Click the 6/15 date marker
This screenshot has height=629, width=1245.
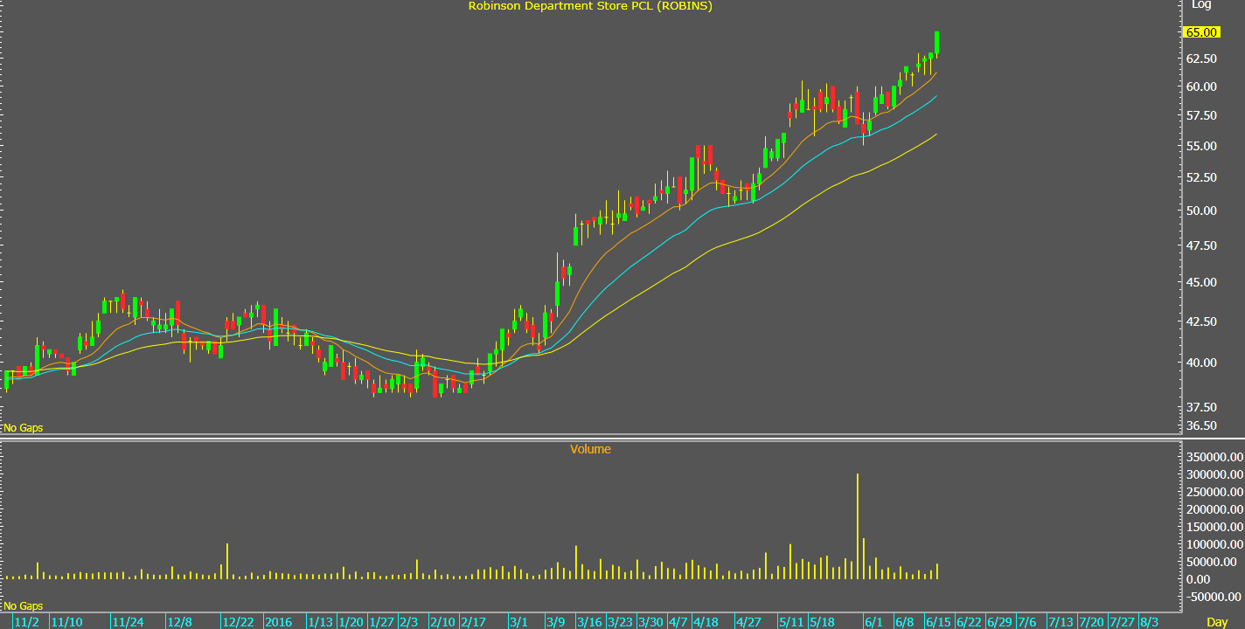[x=939, y=622]
